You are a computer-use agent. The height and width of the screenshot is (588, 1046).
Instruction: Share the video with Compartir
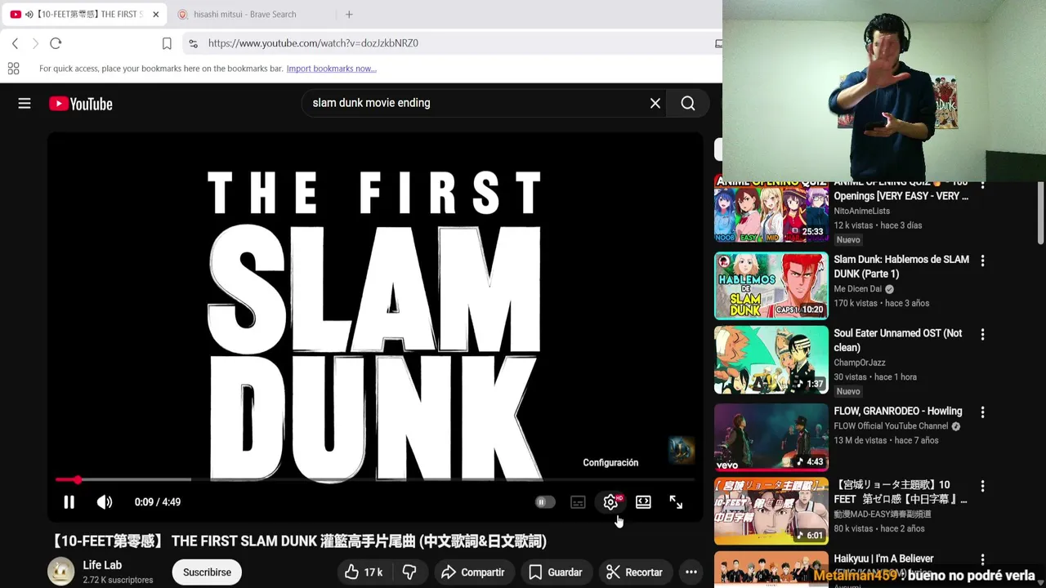473,572
